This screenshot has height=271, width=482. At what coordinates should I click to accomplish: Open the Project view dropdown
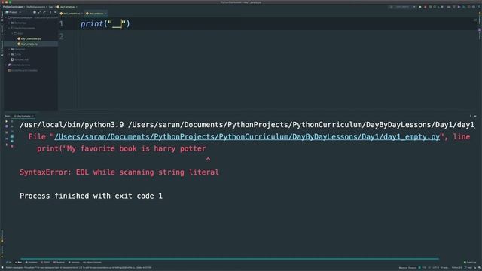point(14,12)
